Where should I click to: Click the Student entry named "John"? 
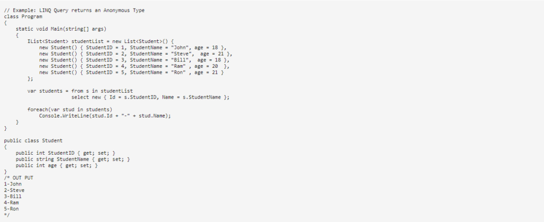click(133, 48)
